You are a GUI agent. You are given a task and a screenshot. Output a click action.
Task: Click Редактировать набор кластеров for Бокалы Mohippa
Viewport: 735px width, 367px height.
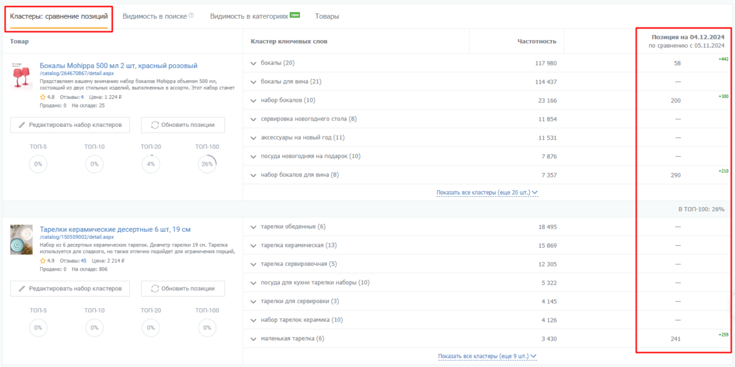[70, 125]
